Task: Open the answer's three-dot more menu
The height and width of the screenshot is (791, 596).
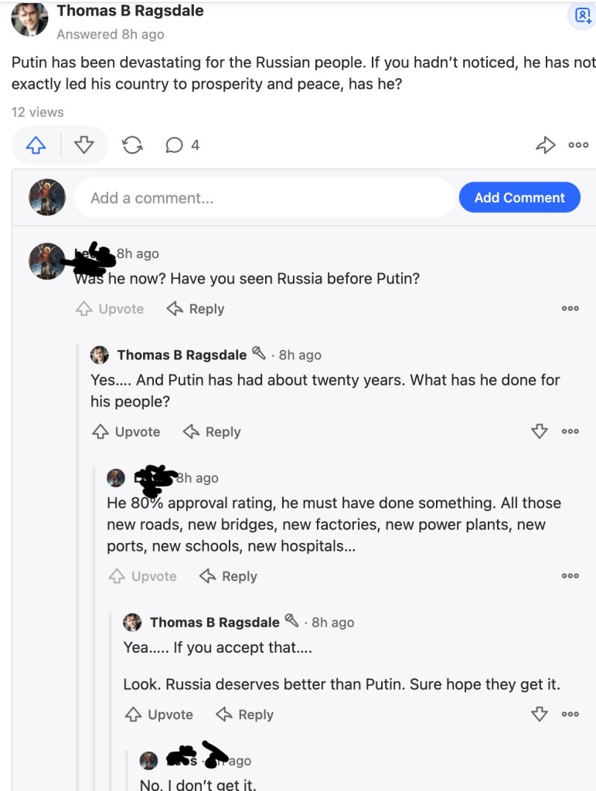Action: (578, 145)
